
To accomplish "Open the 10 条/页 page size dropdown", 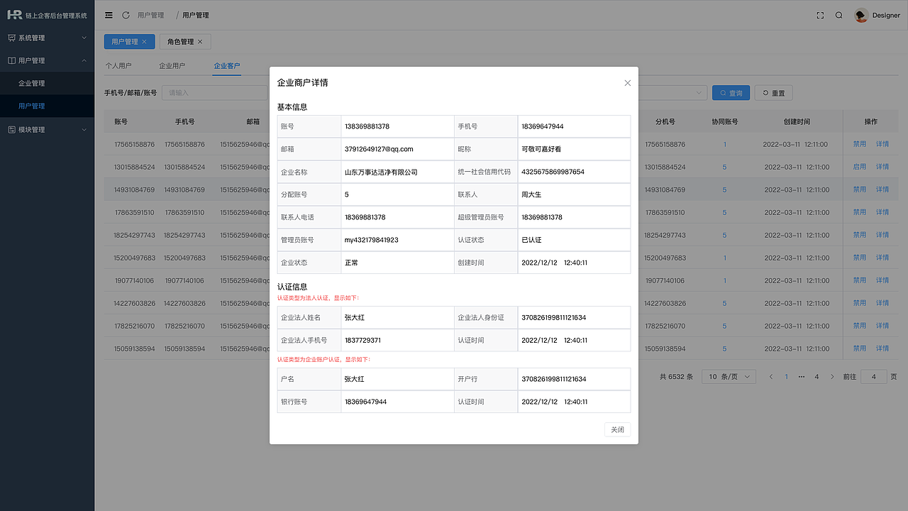I will pos(728,376).
